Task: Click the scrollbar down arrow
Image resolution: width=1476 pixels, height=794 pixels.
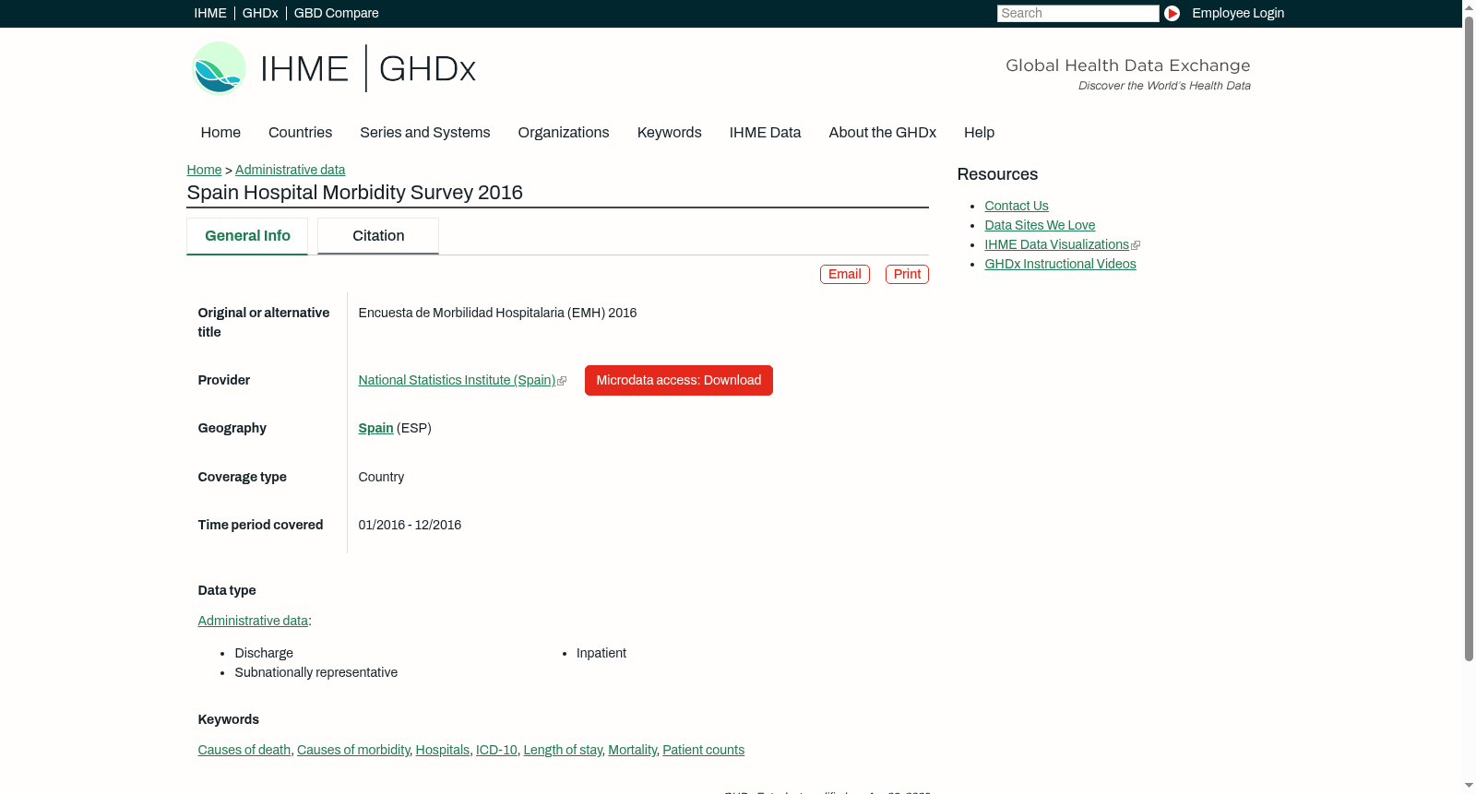Action: [1469, 786]
